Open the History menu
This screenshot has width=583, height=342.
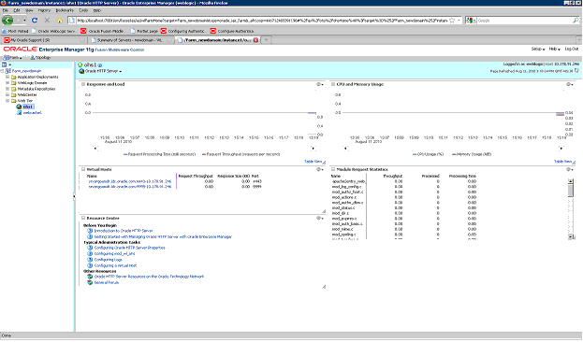tap(44, 10)
